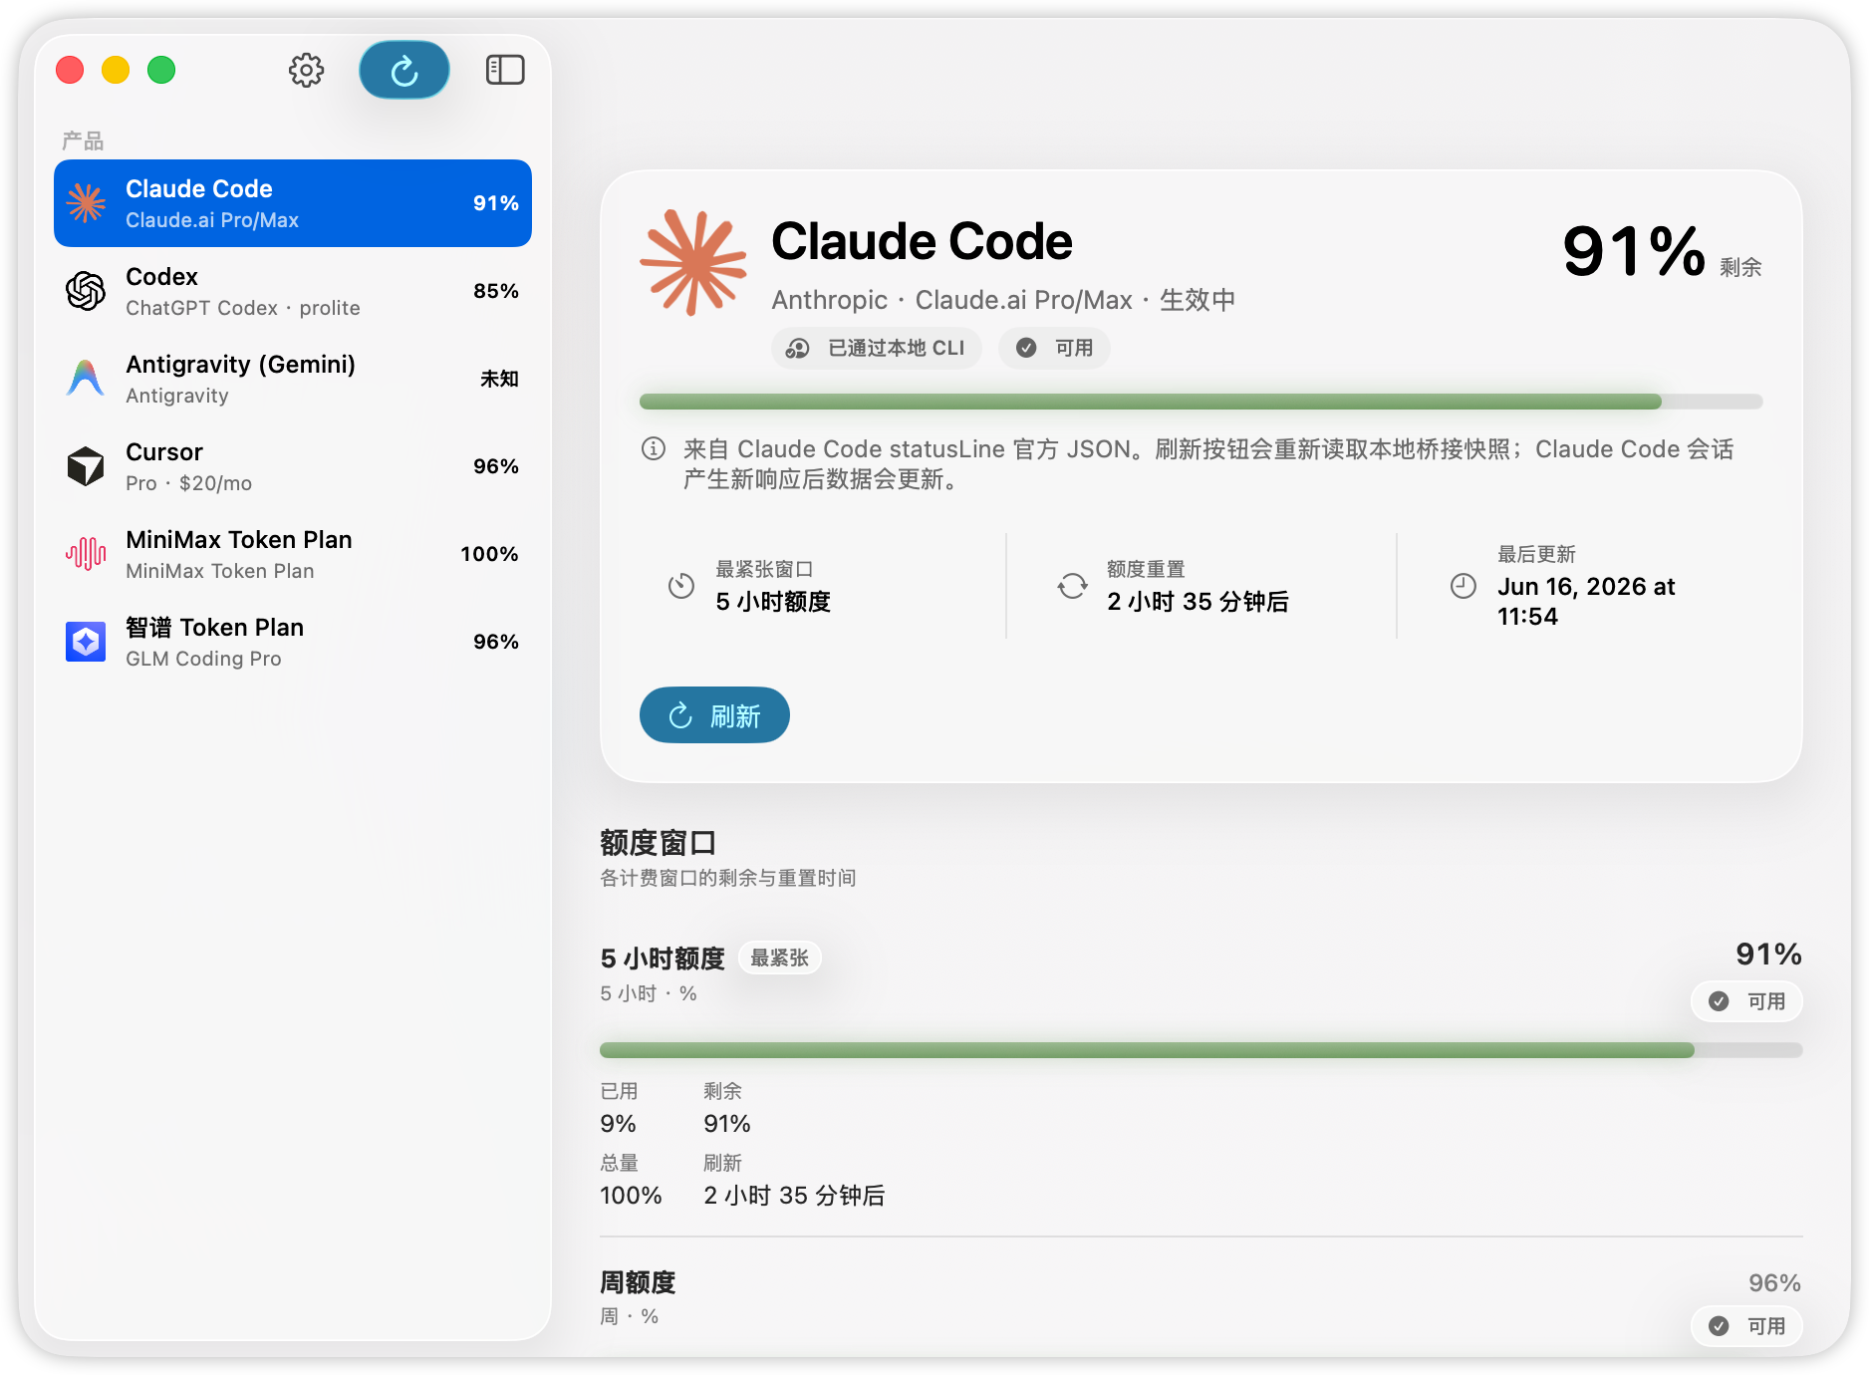Click the 100% value on MiniMax row
The image size is (1869, 1375).
489,554
